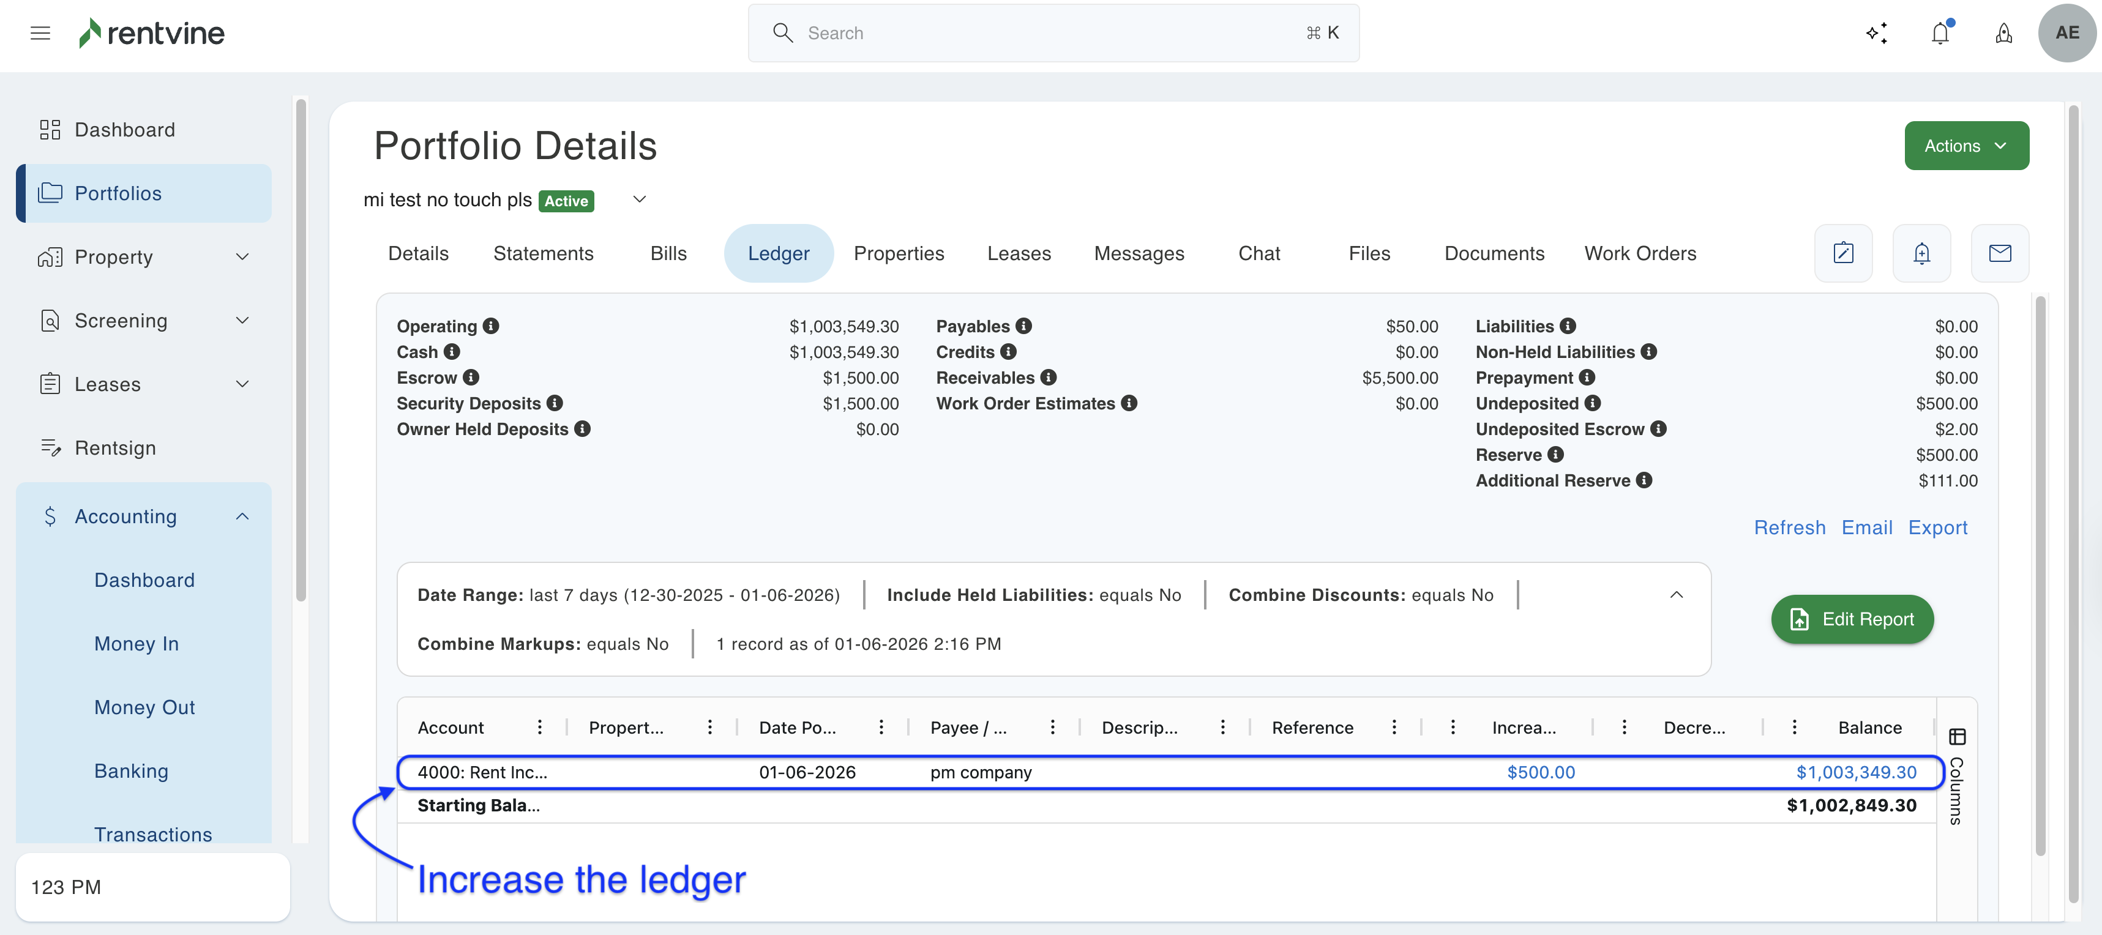Click the AI sparkle icon in header
The width and height of the screenshot is (2102, 935).
pos(1877,32)
